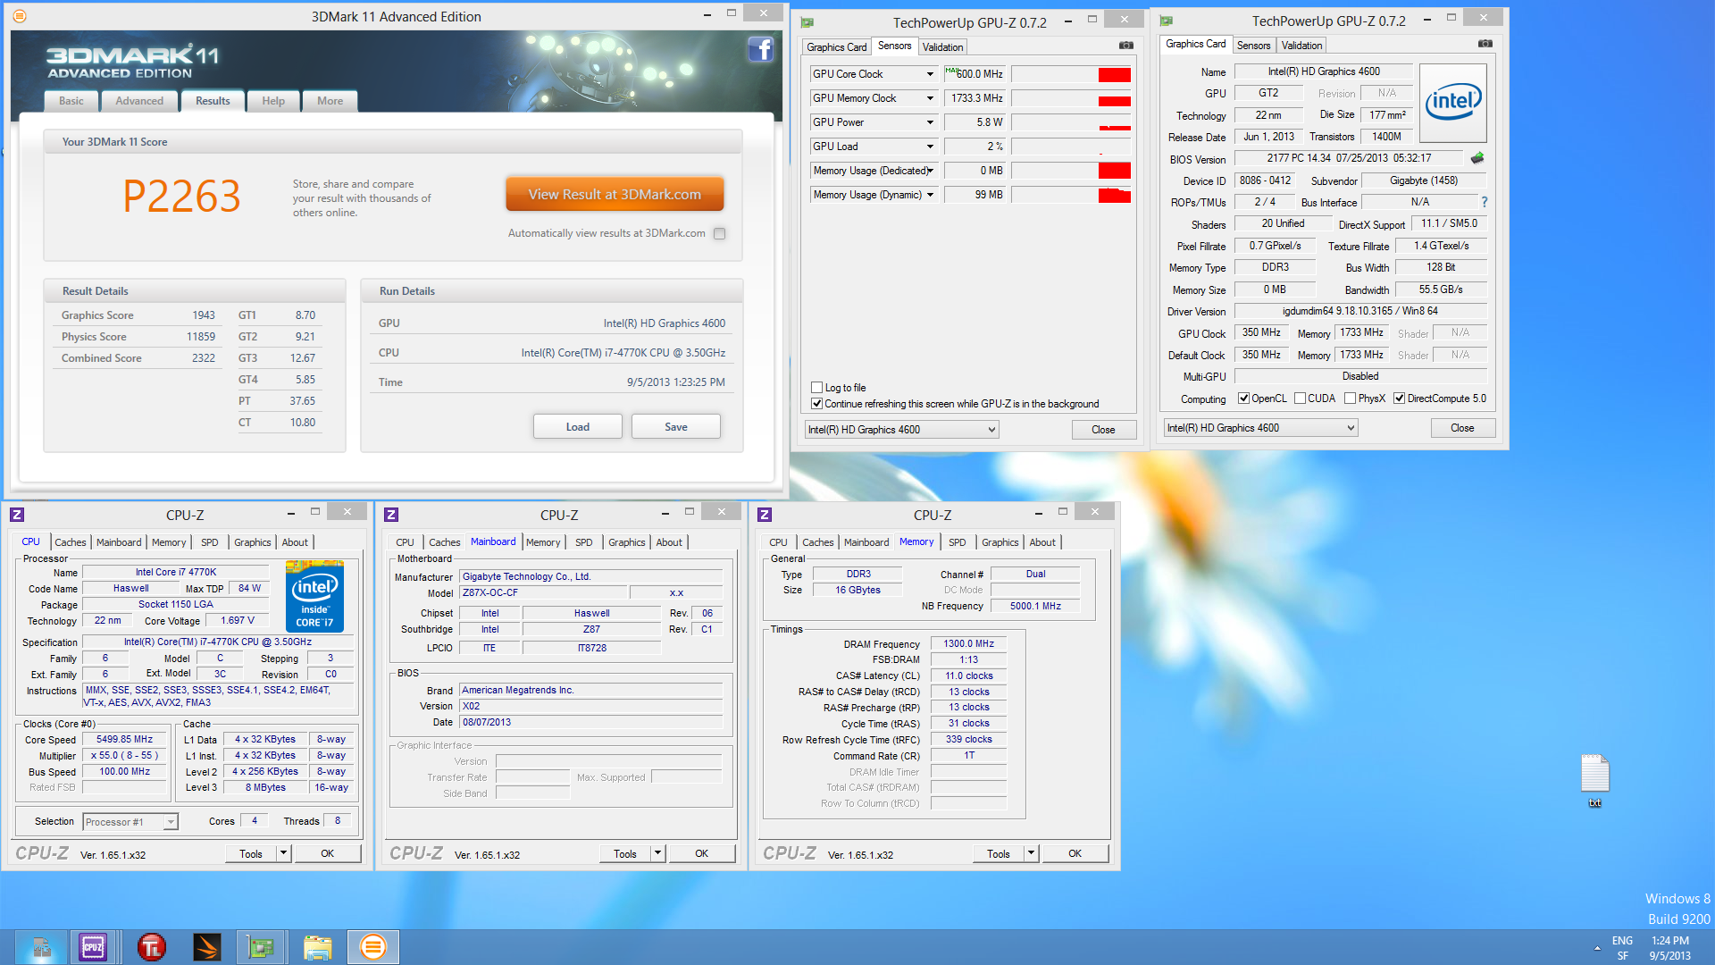
Task: Open GPU Power sensor dropdown
Action: coord(930,122)
